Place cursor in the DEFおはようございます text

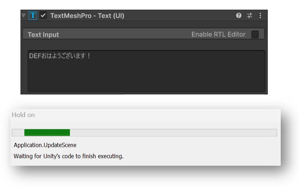[60, 56]
